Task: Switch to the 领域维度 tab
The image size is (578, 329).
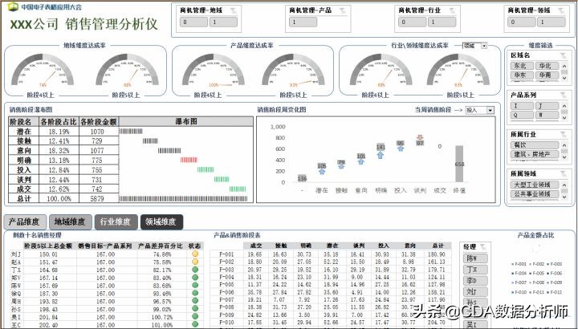Action: pos(161,221)
